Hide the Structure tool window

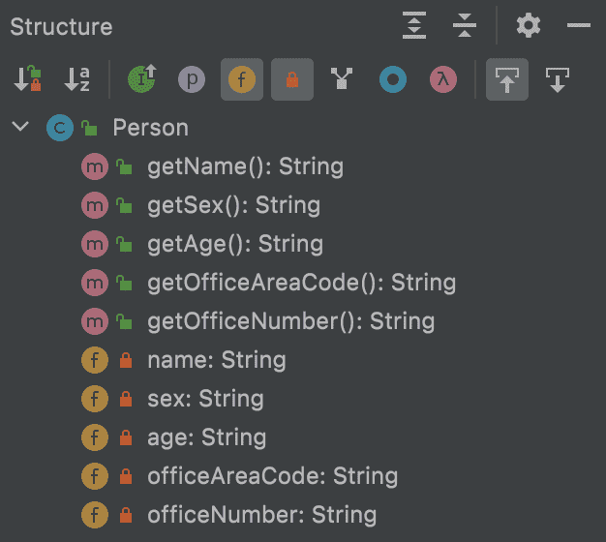(579, 26)
